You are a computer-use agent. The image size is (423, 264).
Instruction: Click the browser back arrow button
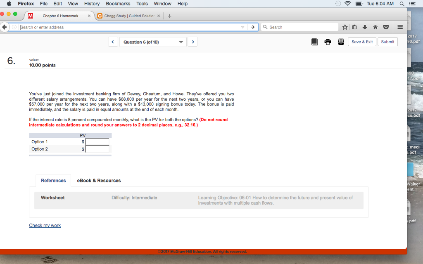4,27
